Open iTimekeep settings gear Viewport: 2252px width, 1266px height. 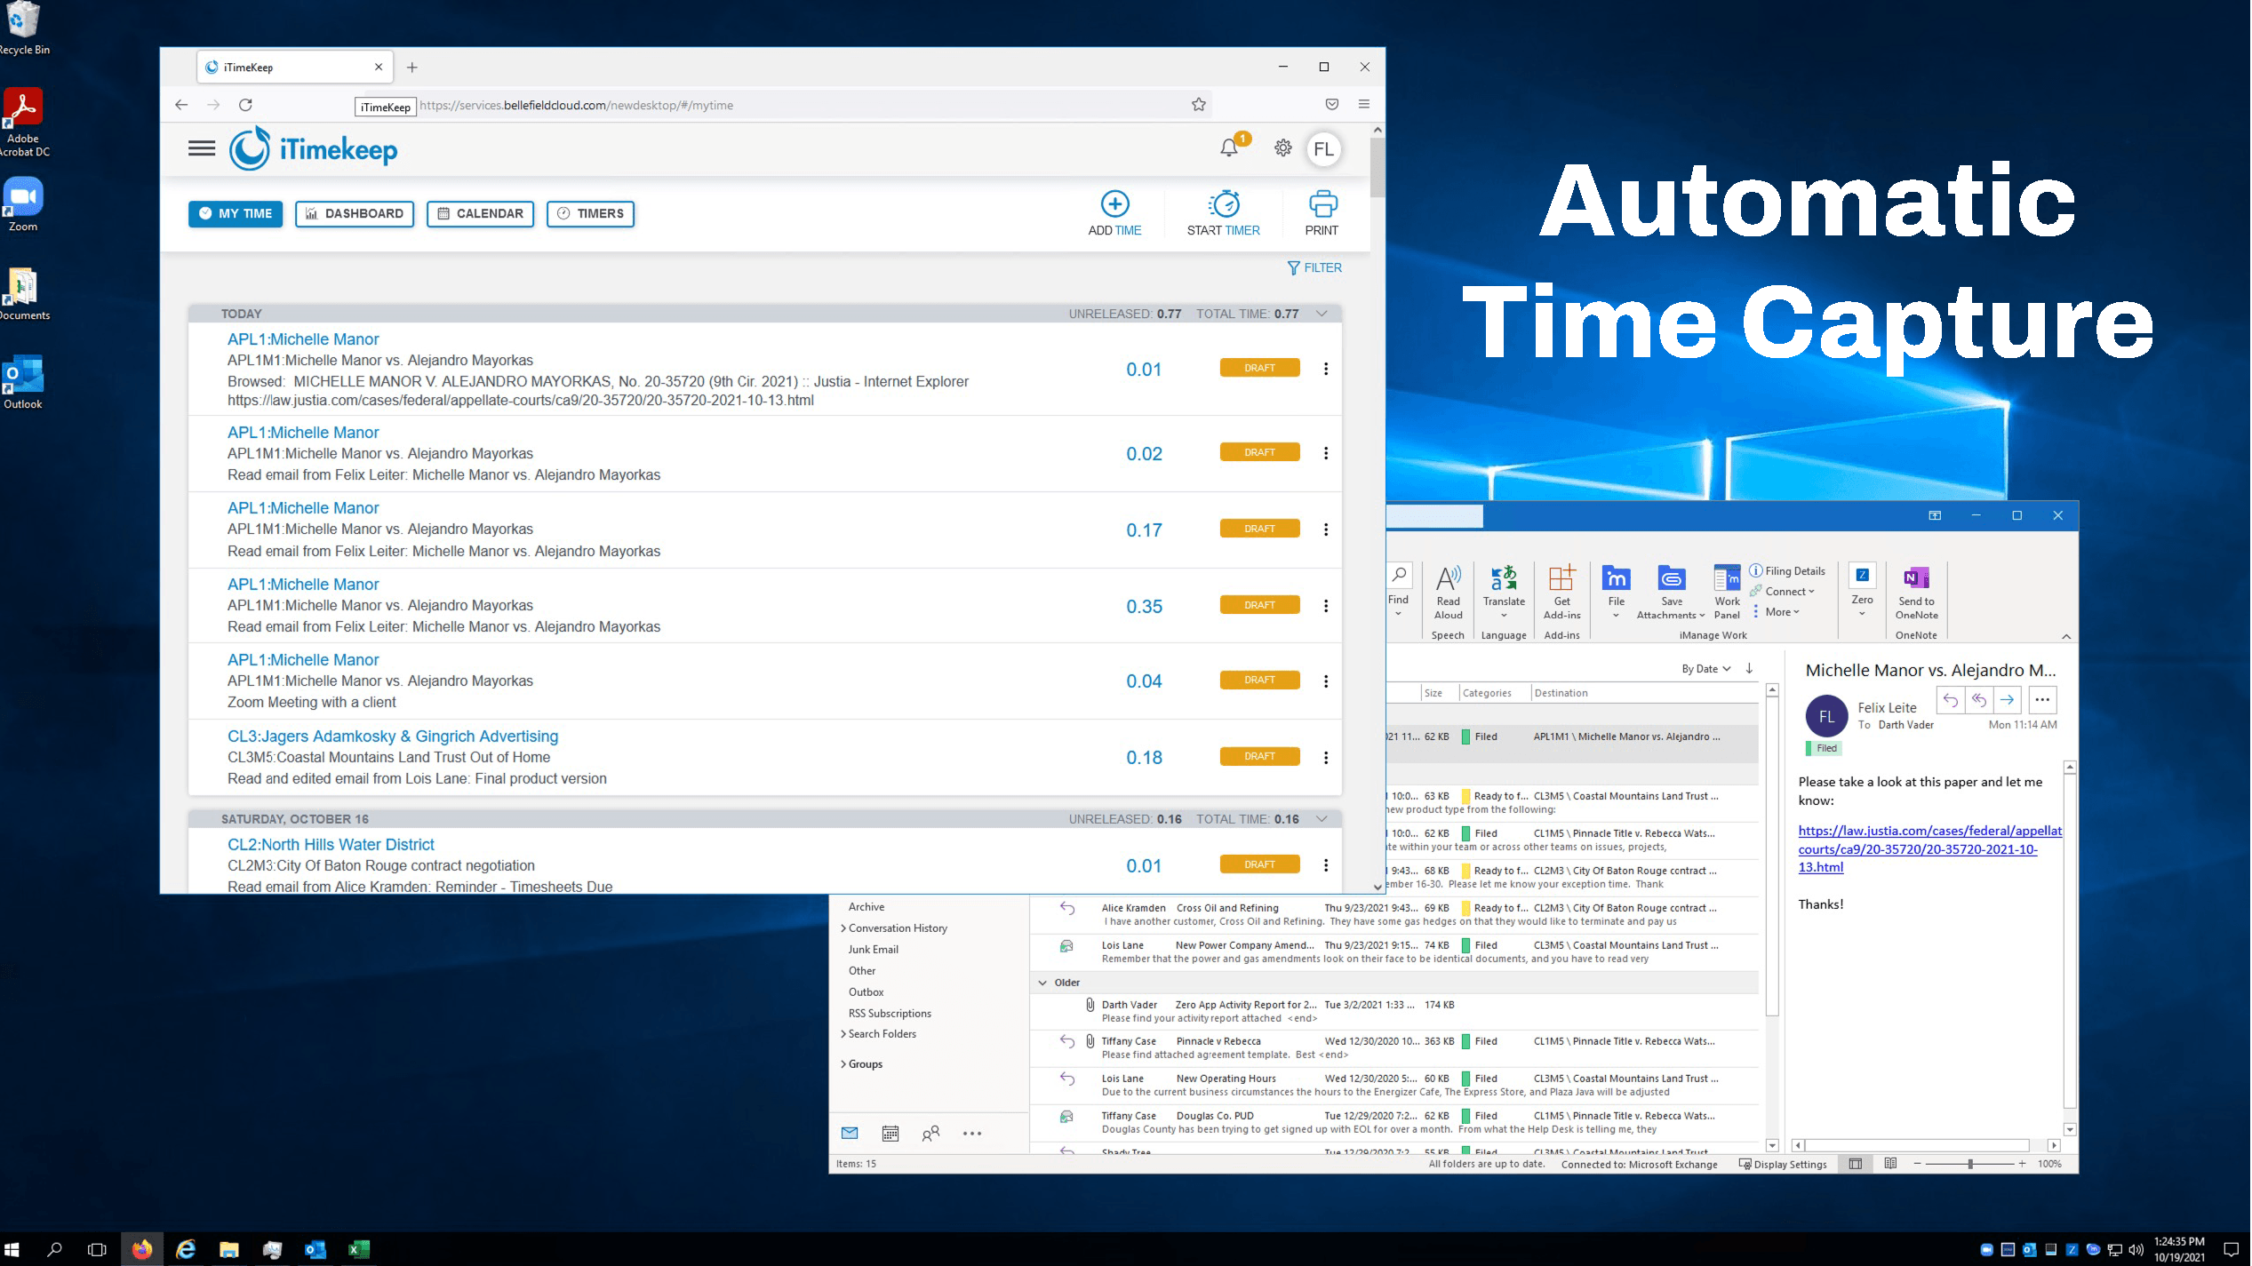coord(1282,148)
